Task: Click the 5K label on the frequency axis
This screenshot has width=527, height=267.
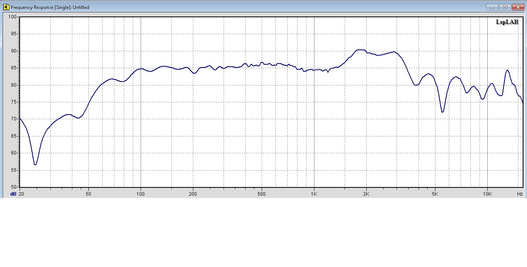Action: (435, 194)
